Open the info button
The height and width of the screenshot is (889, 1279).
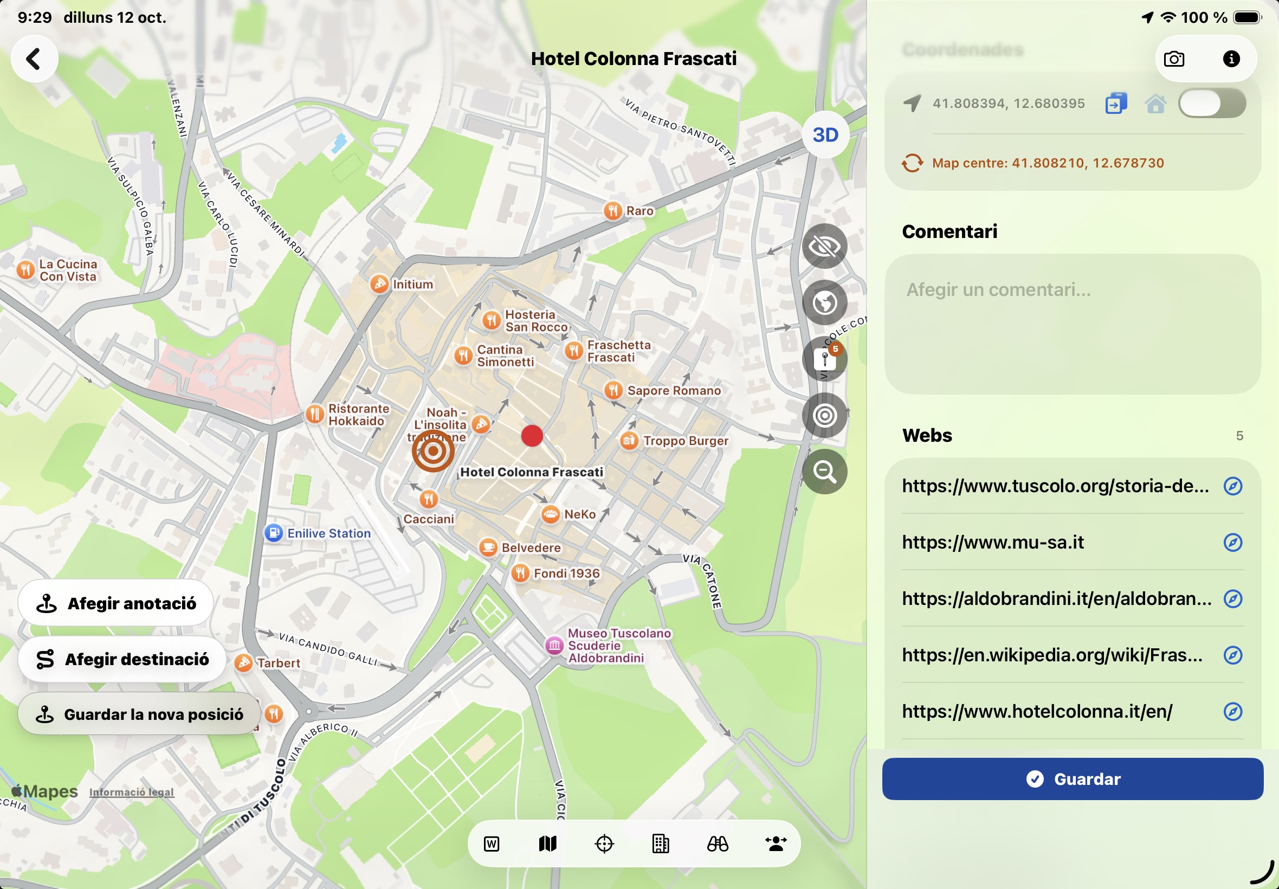(x=1231, y=59)
